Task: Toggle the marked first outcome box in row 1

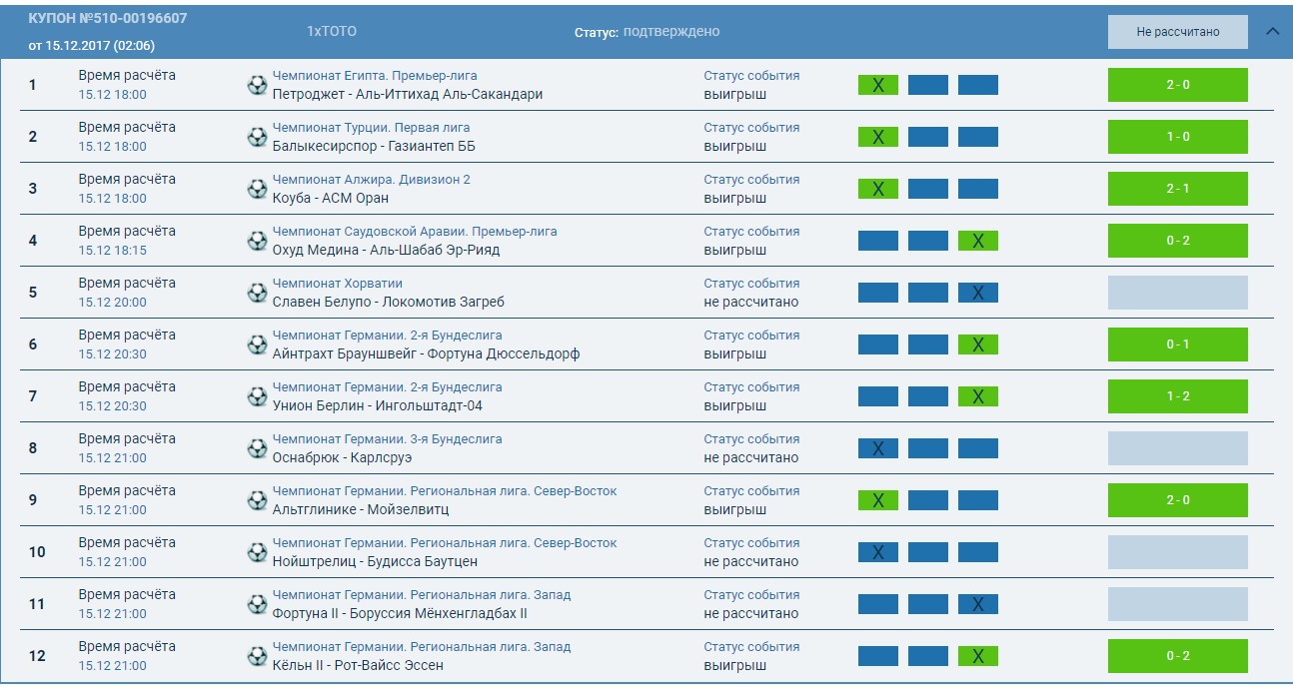Action: (x=877, y=85)
